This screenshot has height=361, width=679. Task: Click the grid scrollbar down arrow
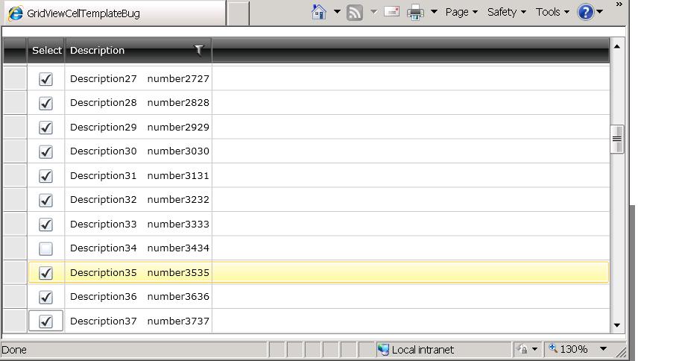coord(617,325)
